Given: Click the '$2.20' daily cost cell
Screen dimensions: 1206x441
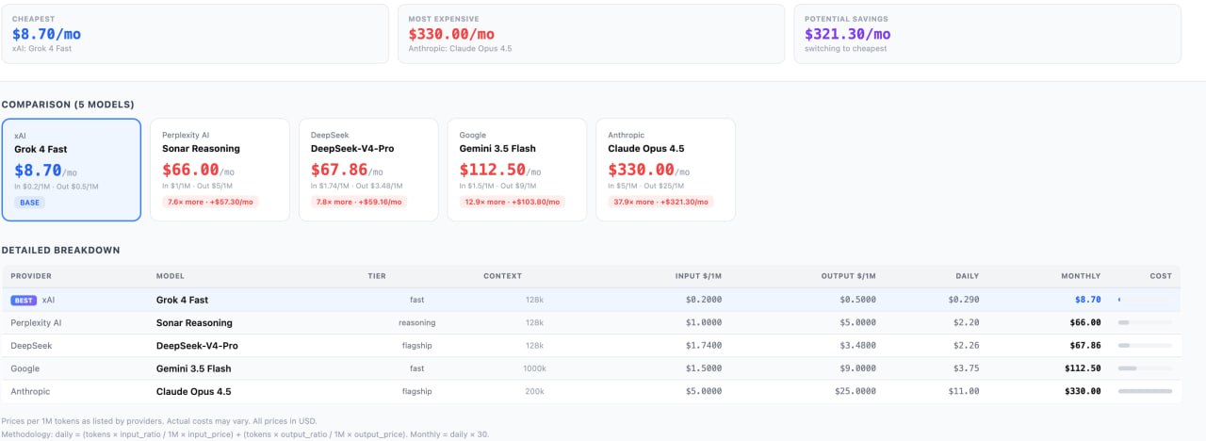Looking at the screenshot, I should (967, 322).
